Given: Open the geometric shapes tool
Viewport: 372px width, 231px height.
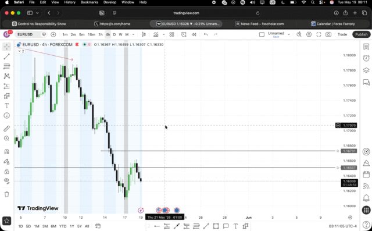Looking at the screenshot, I should [6, 96].
